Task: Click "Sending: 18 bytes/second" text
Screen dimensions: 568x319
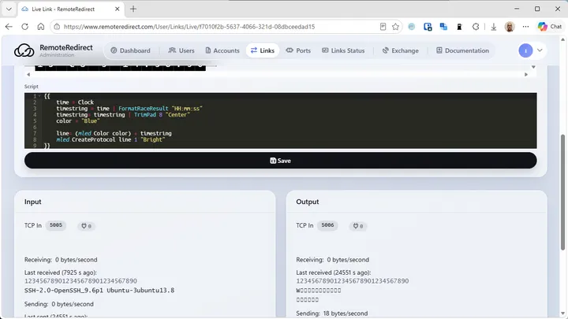Action: click(x=332, y=313)
